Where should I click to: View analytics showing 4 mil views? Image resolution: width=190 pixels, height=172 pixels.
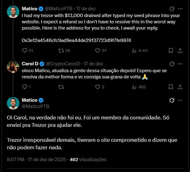pos(134,50)
